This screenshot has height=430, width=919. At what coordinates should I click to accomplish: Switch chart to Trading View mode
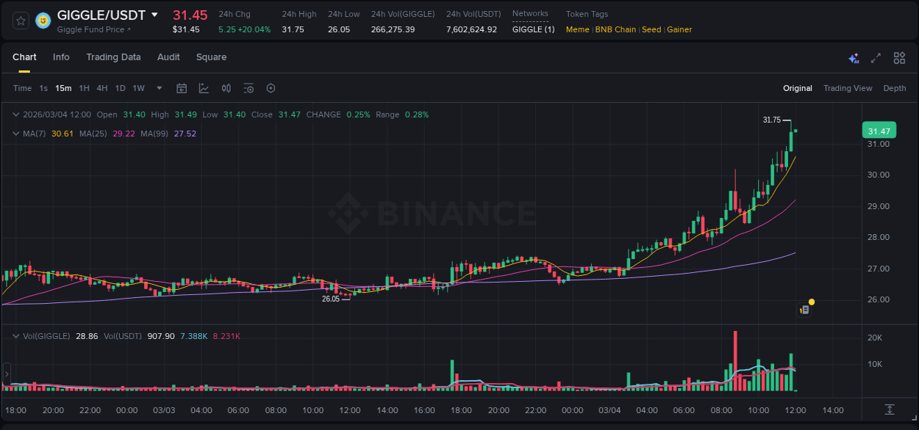coord(848,88)
